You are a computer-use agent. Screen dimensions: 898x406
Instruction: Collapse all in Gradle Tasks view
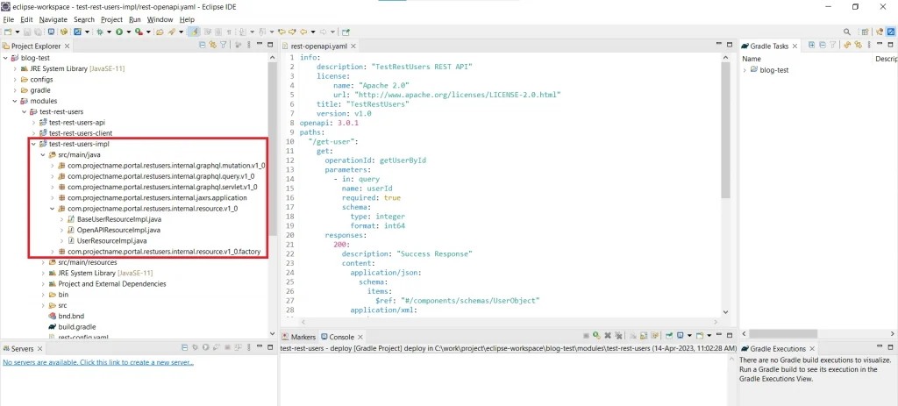coord(823,46)
